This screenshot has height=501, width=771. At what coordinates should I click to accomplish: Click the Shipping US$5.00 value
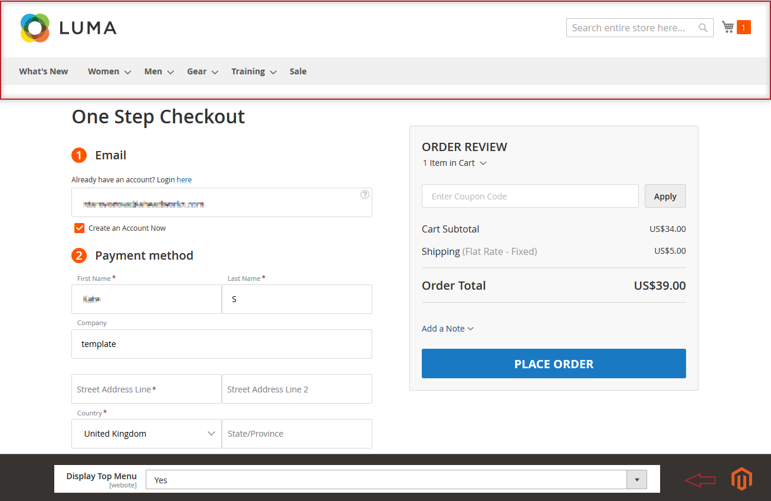pyautogui.click(x=670, y=251)
